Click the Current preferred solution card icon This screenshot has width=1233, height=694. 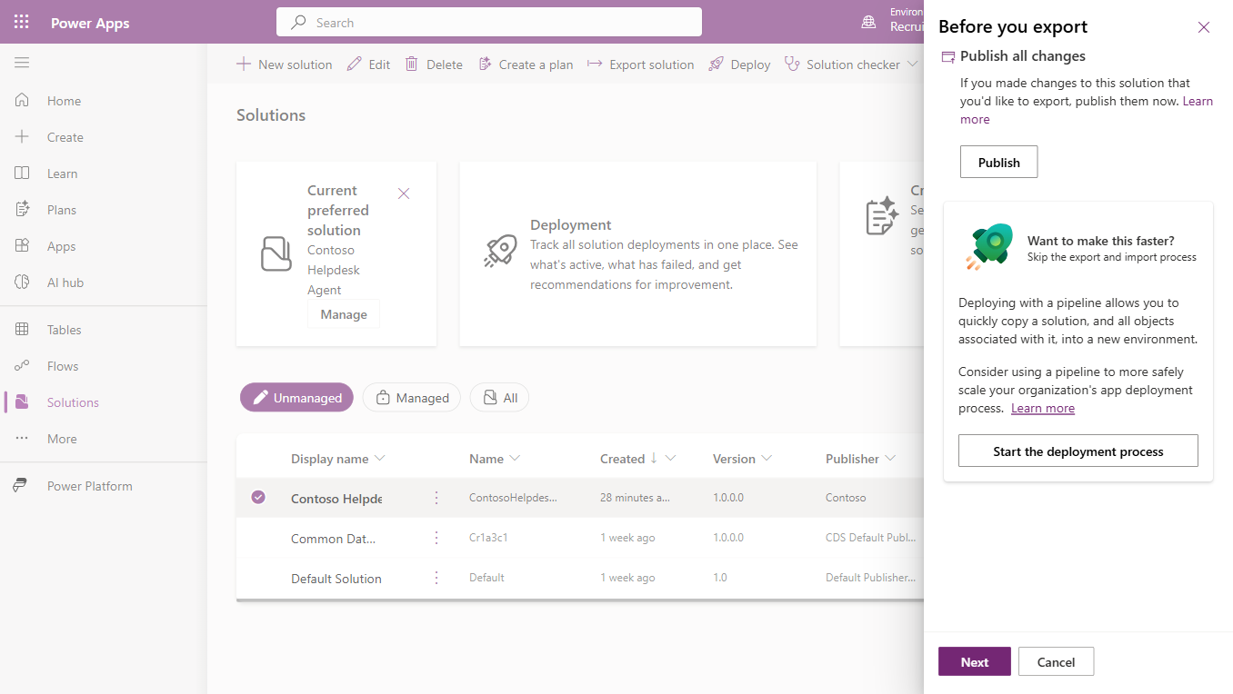[276, 253]
